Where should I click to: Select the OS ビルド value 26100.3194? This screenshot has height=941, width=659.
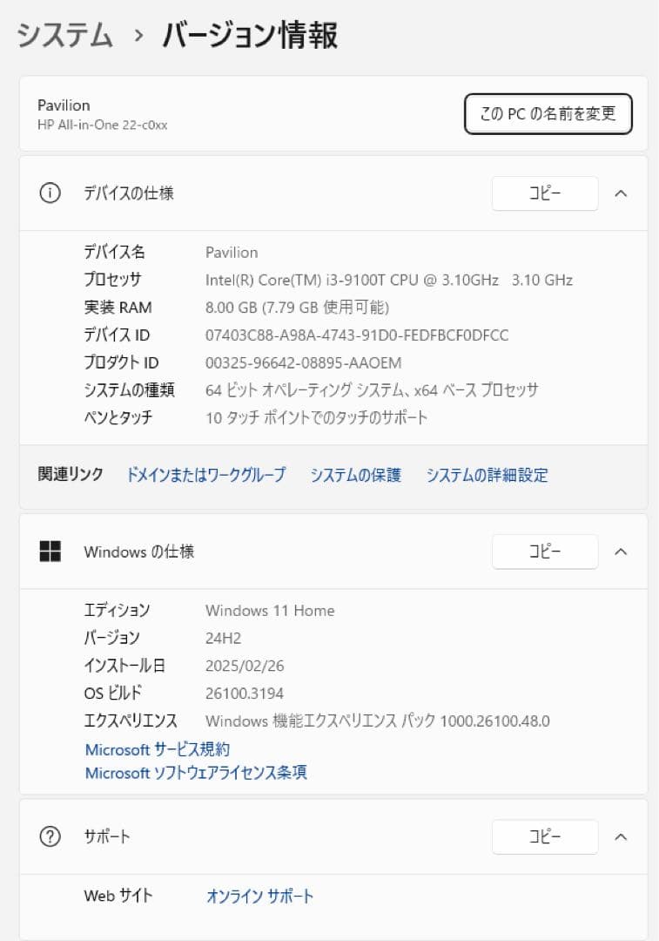point(245,694)
